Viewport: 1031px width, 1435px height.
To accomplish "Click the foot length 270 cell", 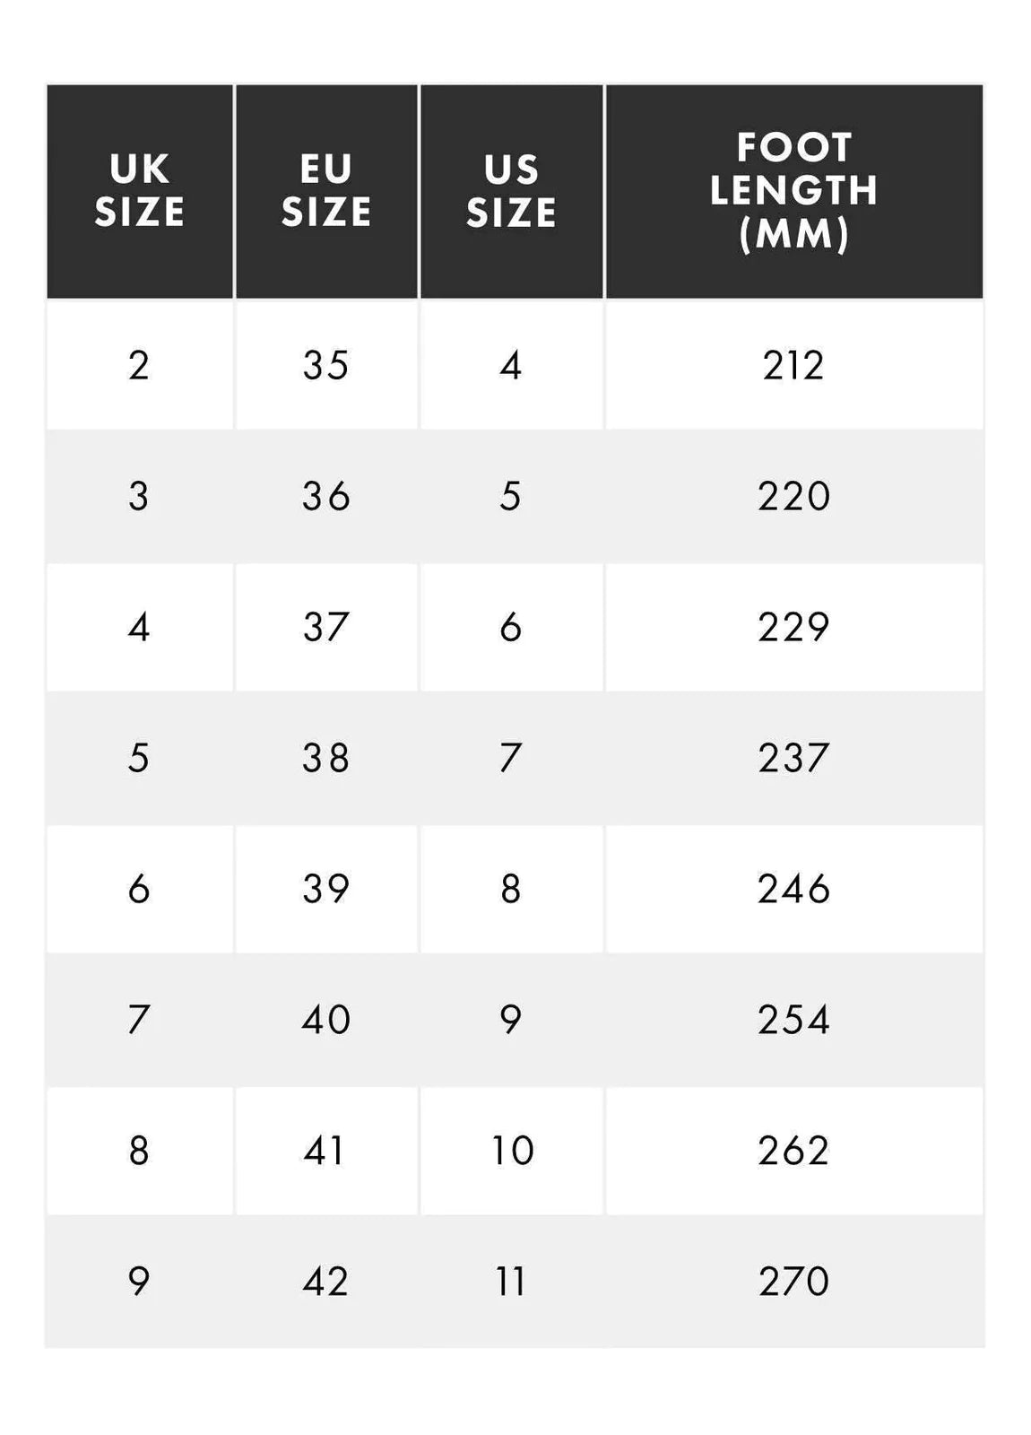I will click(x=793, y=1282).
